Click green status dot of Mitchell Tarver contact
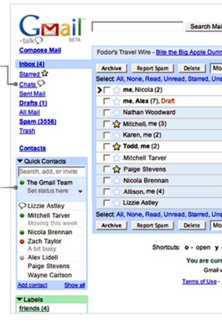 (x=22, y=216)
